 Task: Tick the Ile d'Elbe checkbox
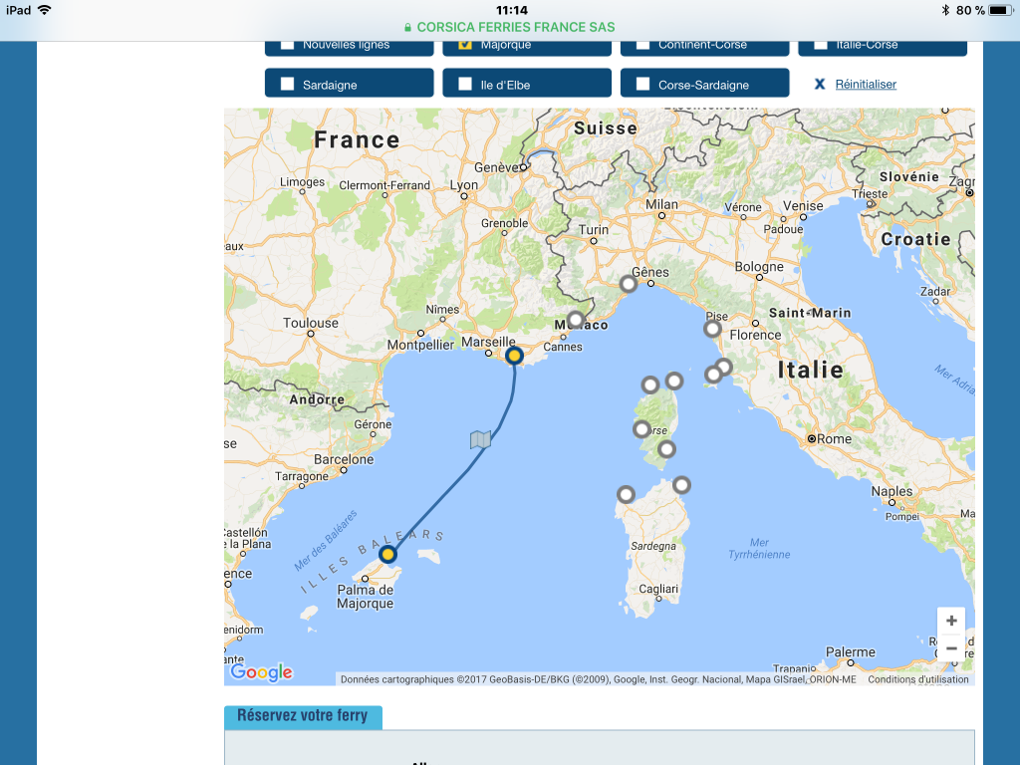pos(465,85)
